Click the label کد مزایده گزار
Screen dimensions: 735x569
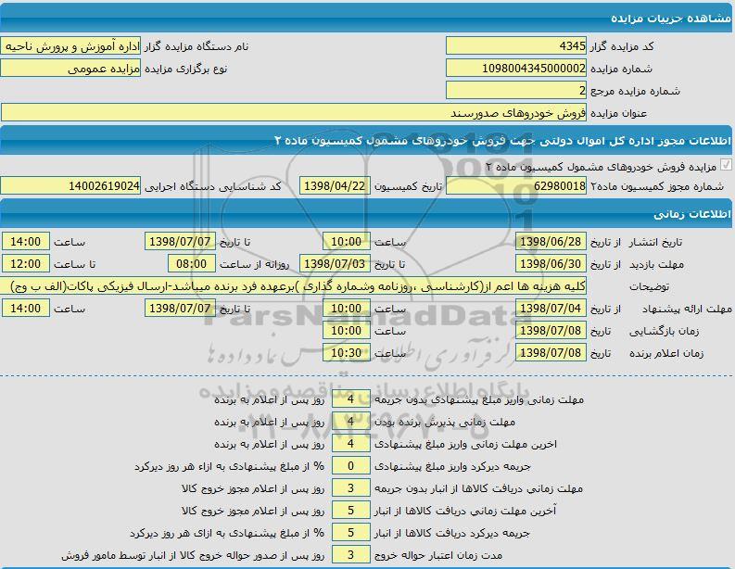(622, 46)
